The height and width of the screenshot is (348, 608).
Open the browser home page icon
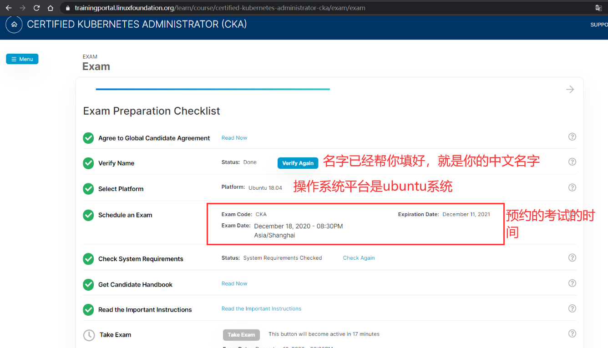pos(51,8)
